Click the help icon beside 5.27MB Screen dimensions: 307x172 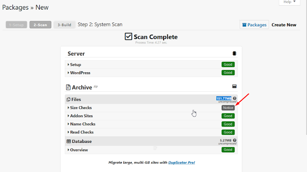235,140
